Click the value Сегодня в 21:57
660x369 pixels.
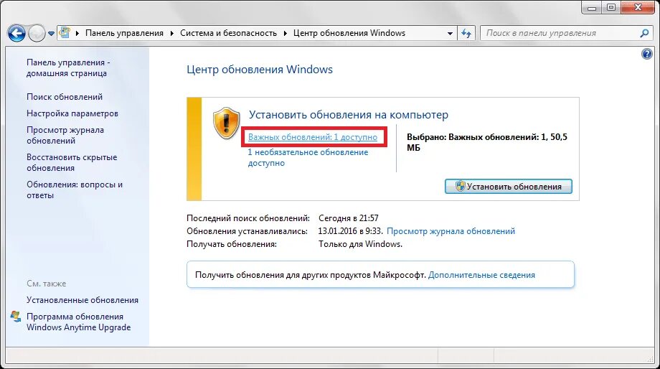349,218
